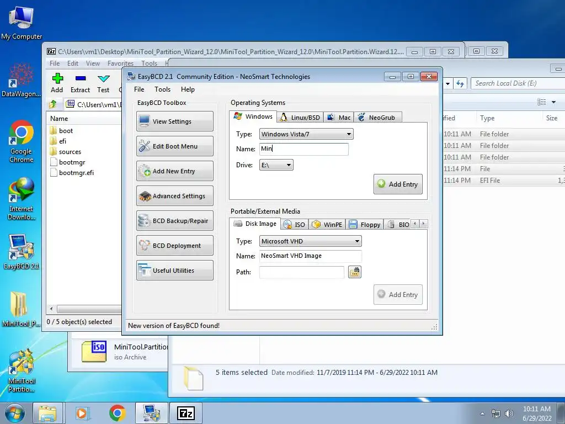Select Add New Entry toolbox button
The width and height of the screenshot is (565, 424).
[x=175, y=171]
